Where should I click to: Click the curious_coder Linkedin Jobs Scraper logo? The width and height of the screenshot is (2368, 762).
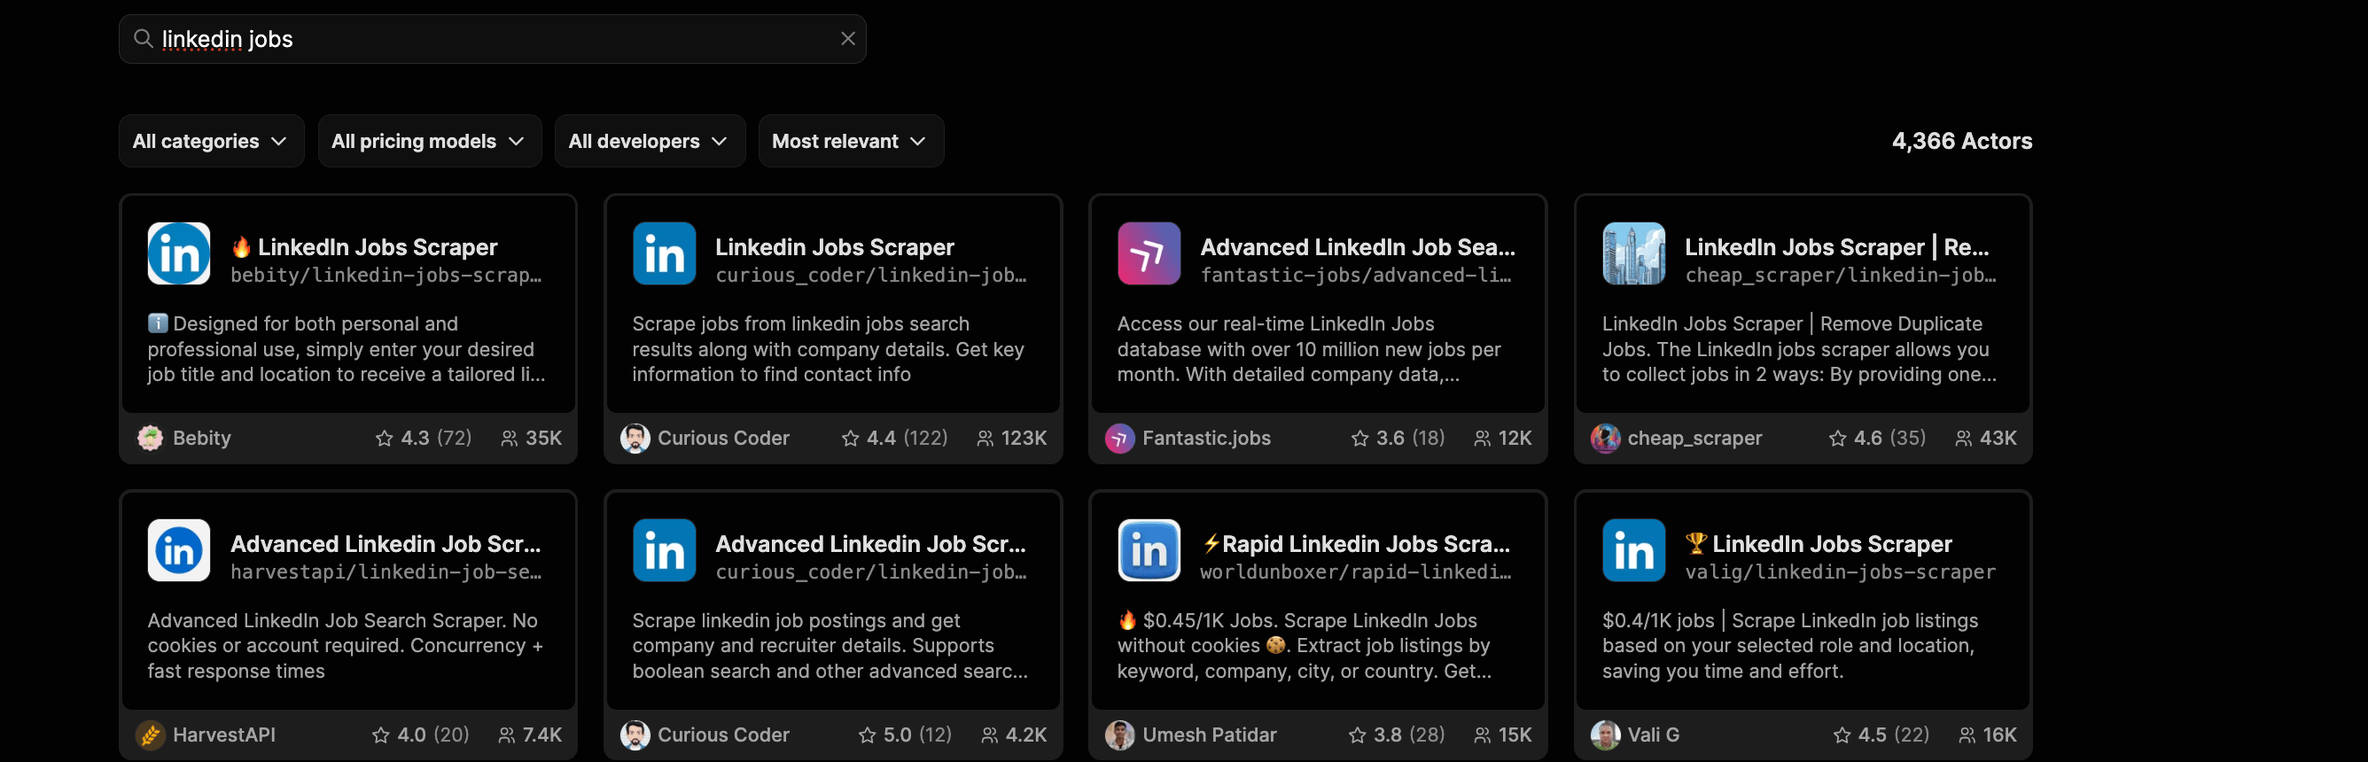664,253
